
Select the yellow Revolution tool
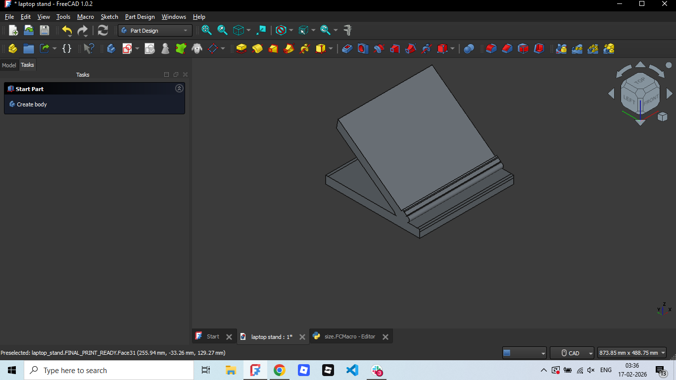[x=257, y=48]
